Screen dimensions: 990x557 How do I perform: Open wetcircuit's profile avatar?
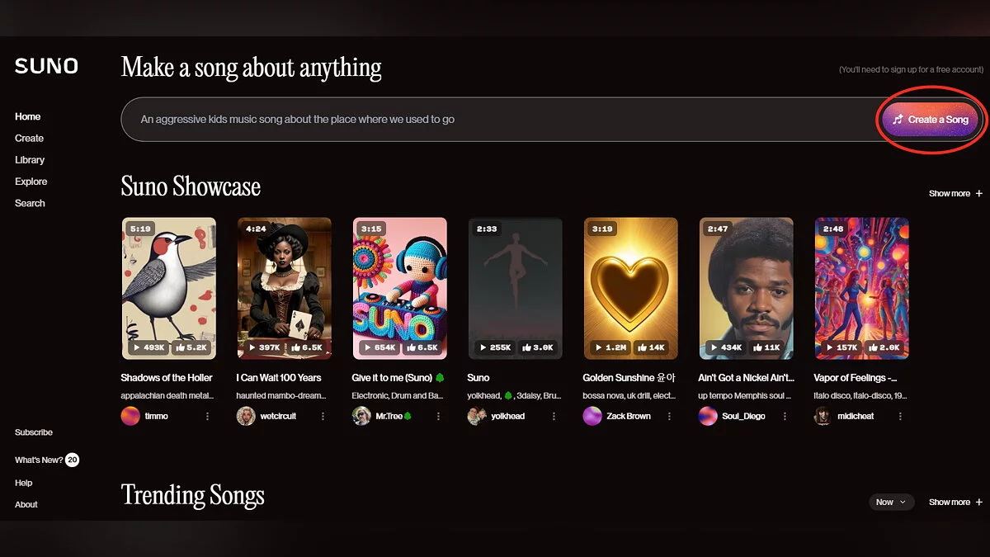[x=246, y=416]
